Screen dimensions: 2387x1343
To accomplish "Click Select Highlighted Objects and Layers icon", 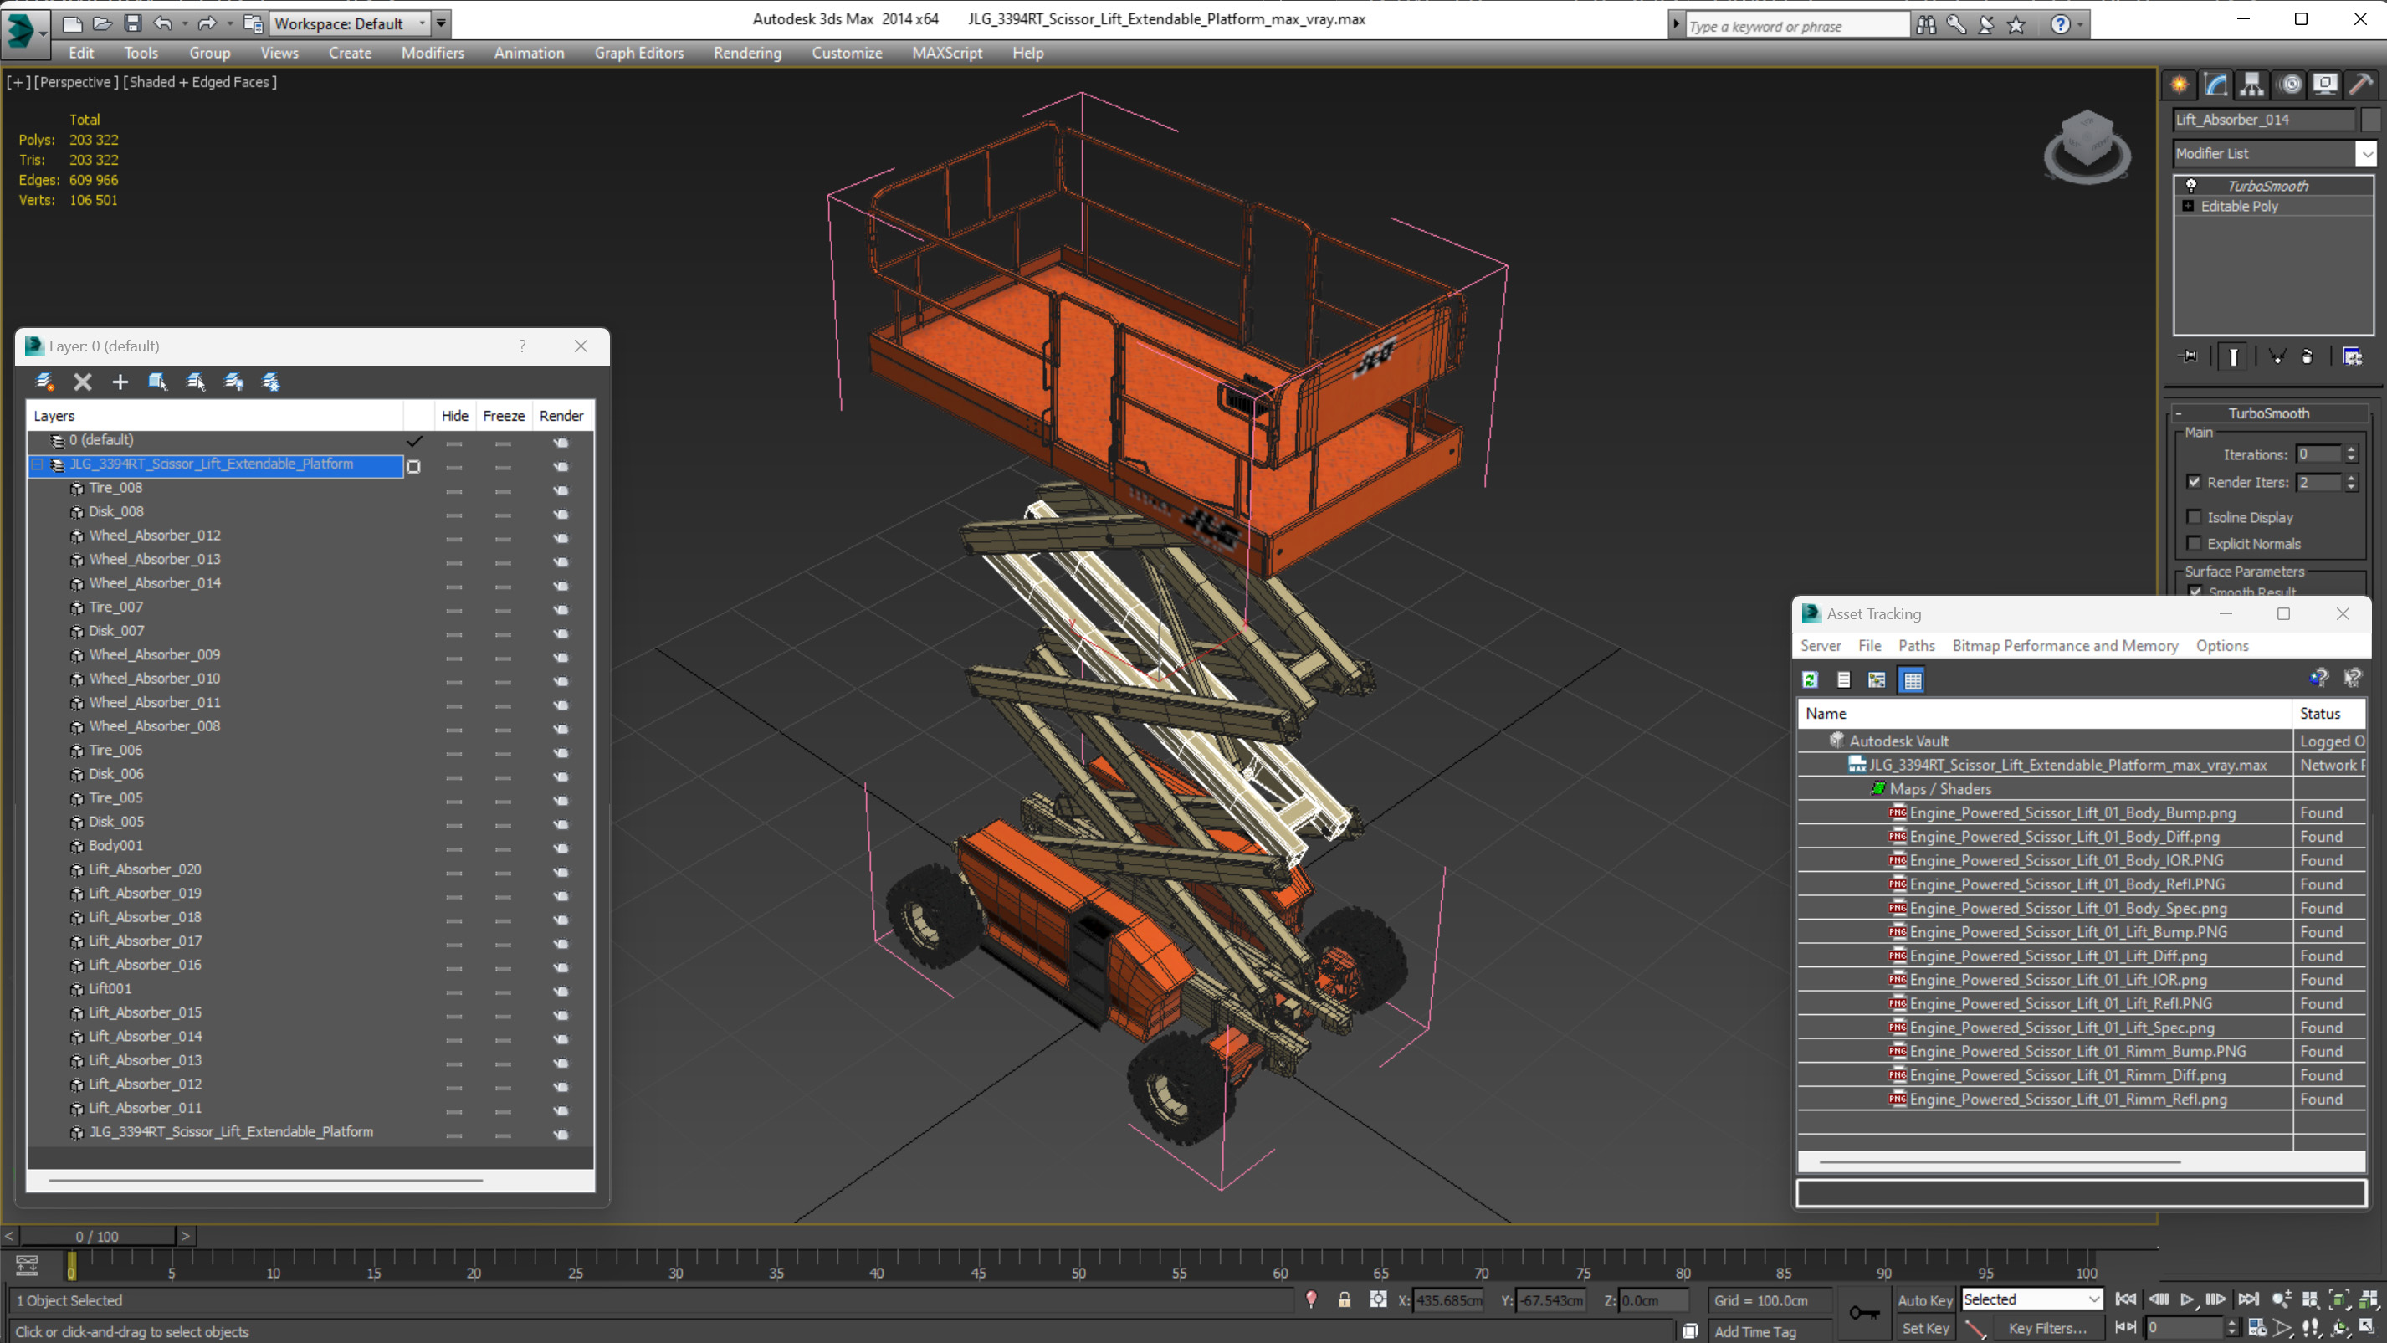I will click(157, 382).
